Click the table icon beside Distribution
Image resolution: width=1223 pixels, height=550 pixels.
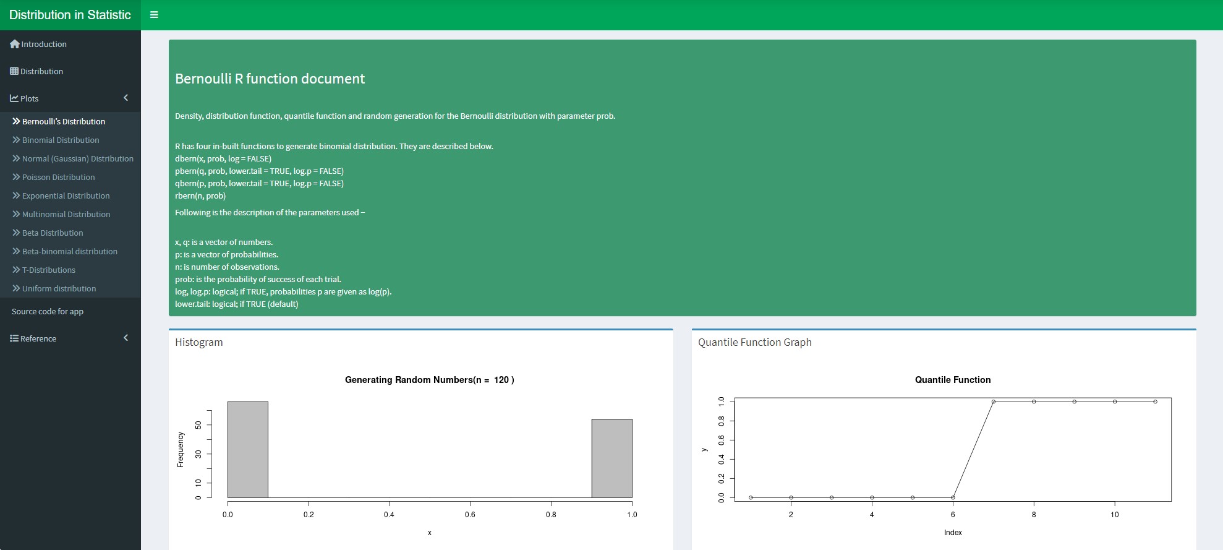(14, 71)
